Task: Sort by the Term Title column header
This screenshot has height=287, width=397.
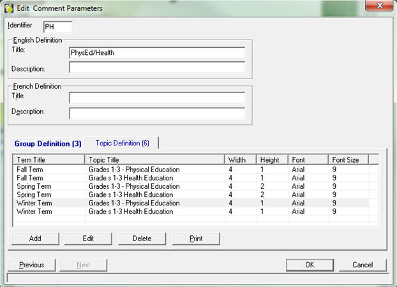Action: (49, 159)
